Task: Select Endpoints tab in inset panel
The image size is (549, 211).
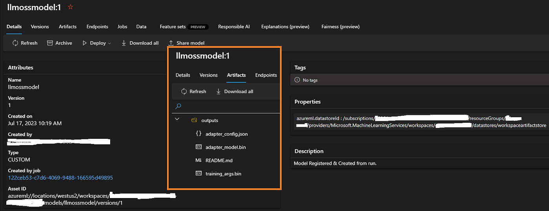Action: (x=266, y=75)
